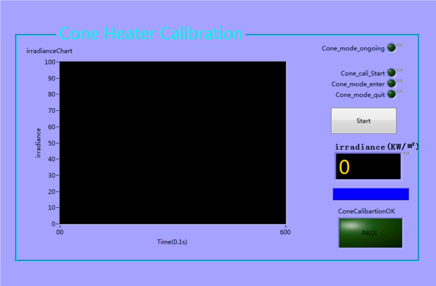Click the irradiance(KW/m²) label
Viewport: 436px width, 286px height.
[377, 147]
